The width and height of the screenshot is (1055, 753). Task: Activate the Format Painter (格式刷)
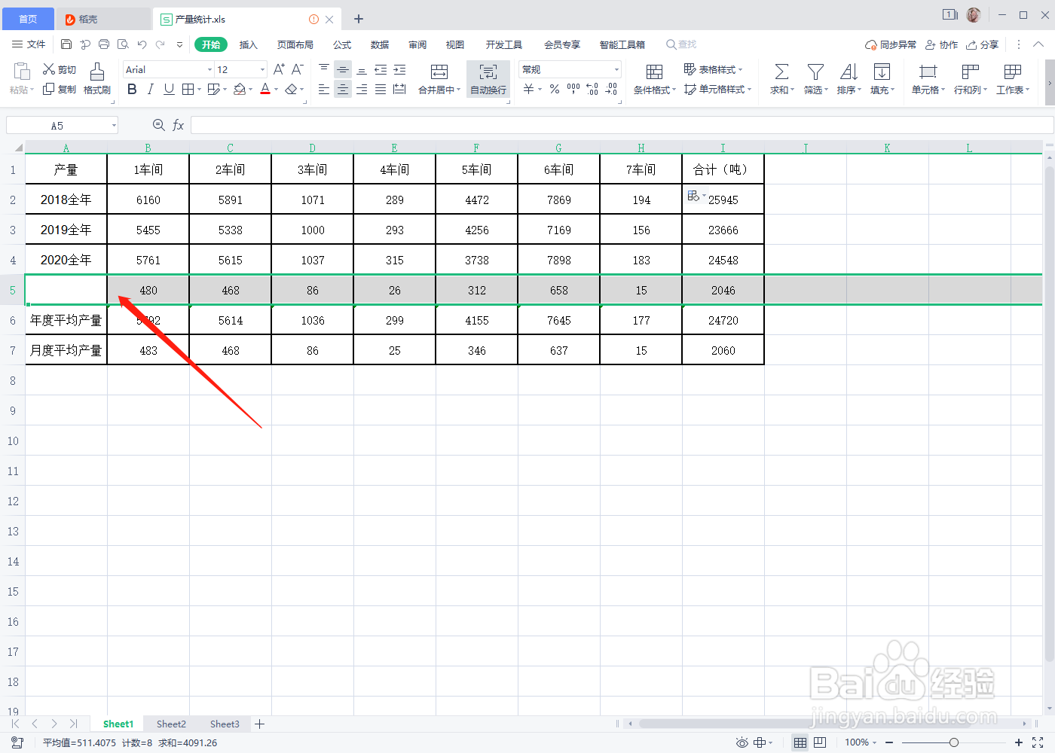(x=96, y=79)
